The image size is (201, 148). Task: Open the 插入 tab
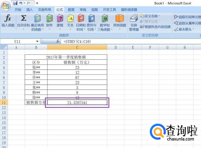tap(29, 10)
